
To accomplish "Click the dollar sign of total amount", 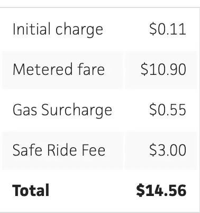I will click(140, 190).
